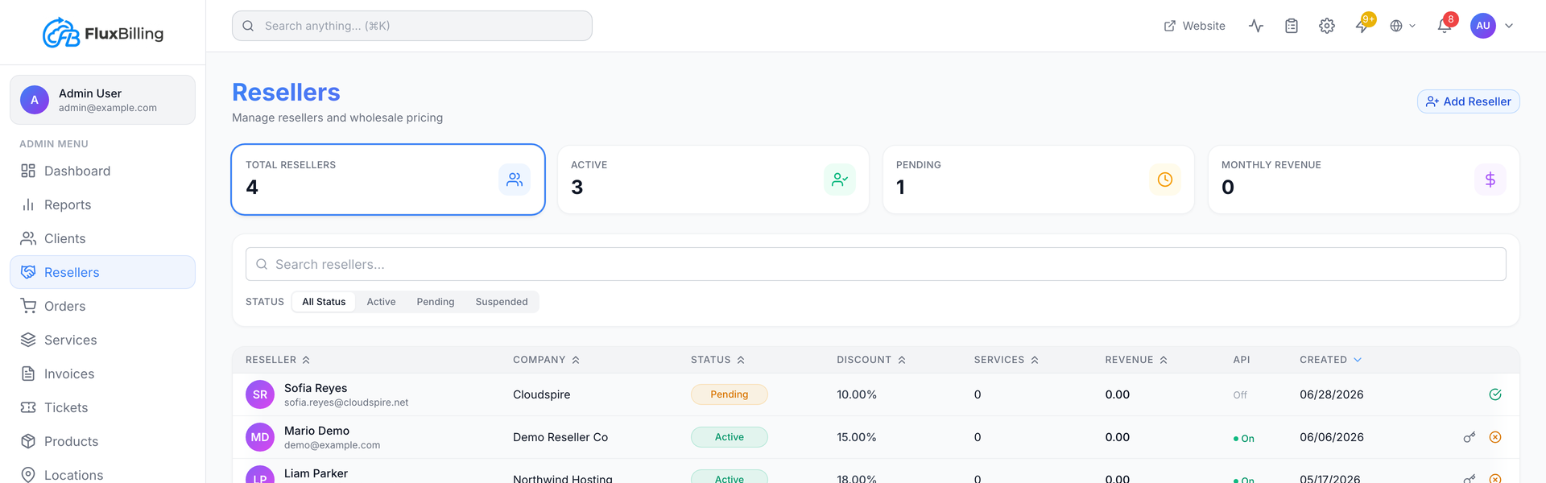Filter resellers by Suspended status
Screen dimensions: 1546x483
(x=502, y=302)
